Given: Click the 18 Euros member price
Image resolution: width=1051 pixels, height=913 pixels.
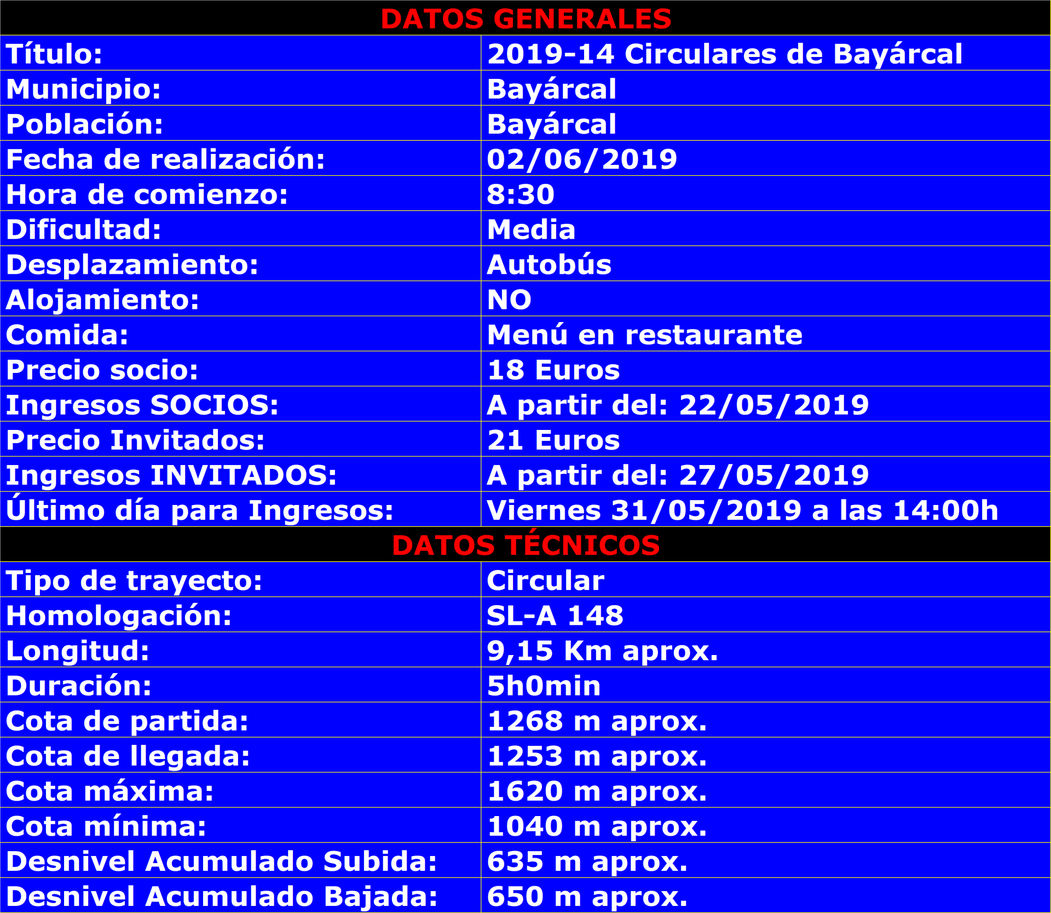Looking at the screenshot, I should pos(553,369).
